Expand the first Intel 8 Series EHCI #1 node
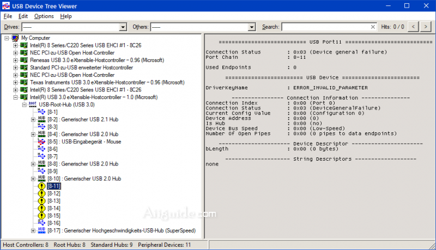 pos(15,45)
